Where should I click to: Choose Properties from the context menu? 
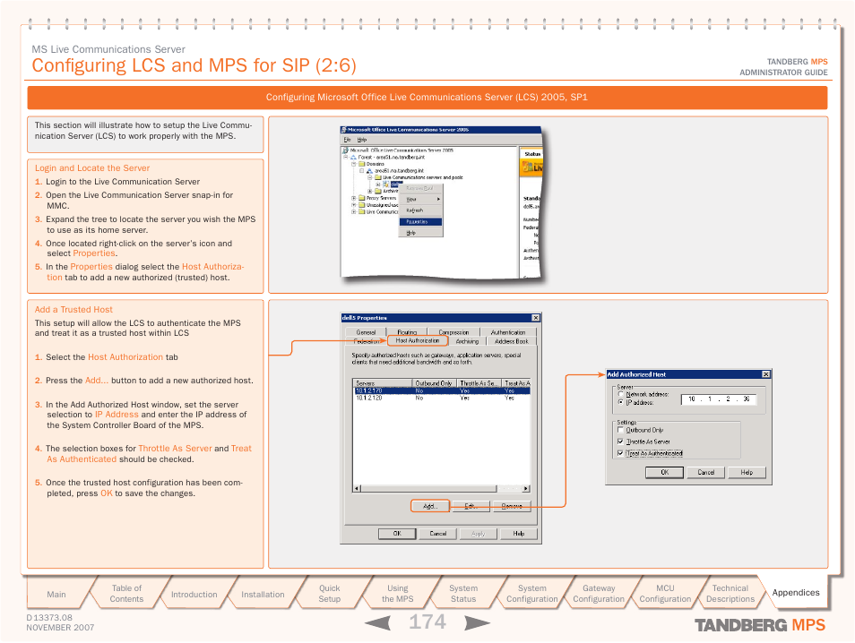pos(419,221)
